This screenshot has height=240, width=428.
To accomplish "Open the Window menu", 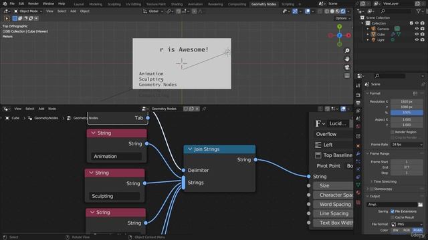I will coord(48,4).
